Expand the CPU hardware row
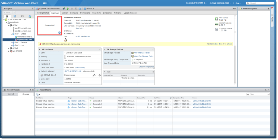The width and height of the screenshot is (278, 140). click(x=40, y=53)
